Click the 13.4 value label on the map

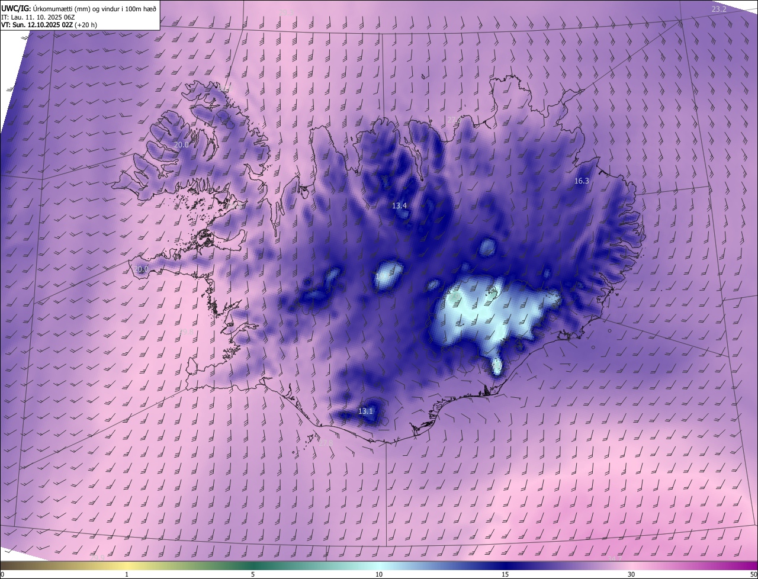399,206
